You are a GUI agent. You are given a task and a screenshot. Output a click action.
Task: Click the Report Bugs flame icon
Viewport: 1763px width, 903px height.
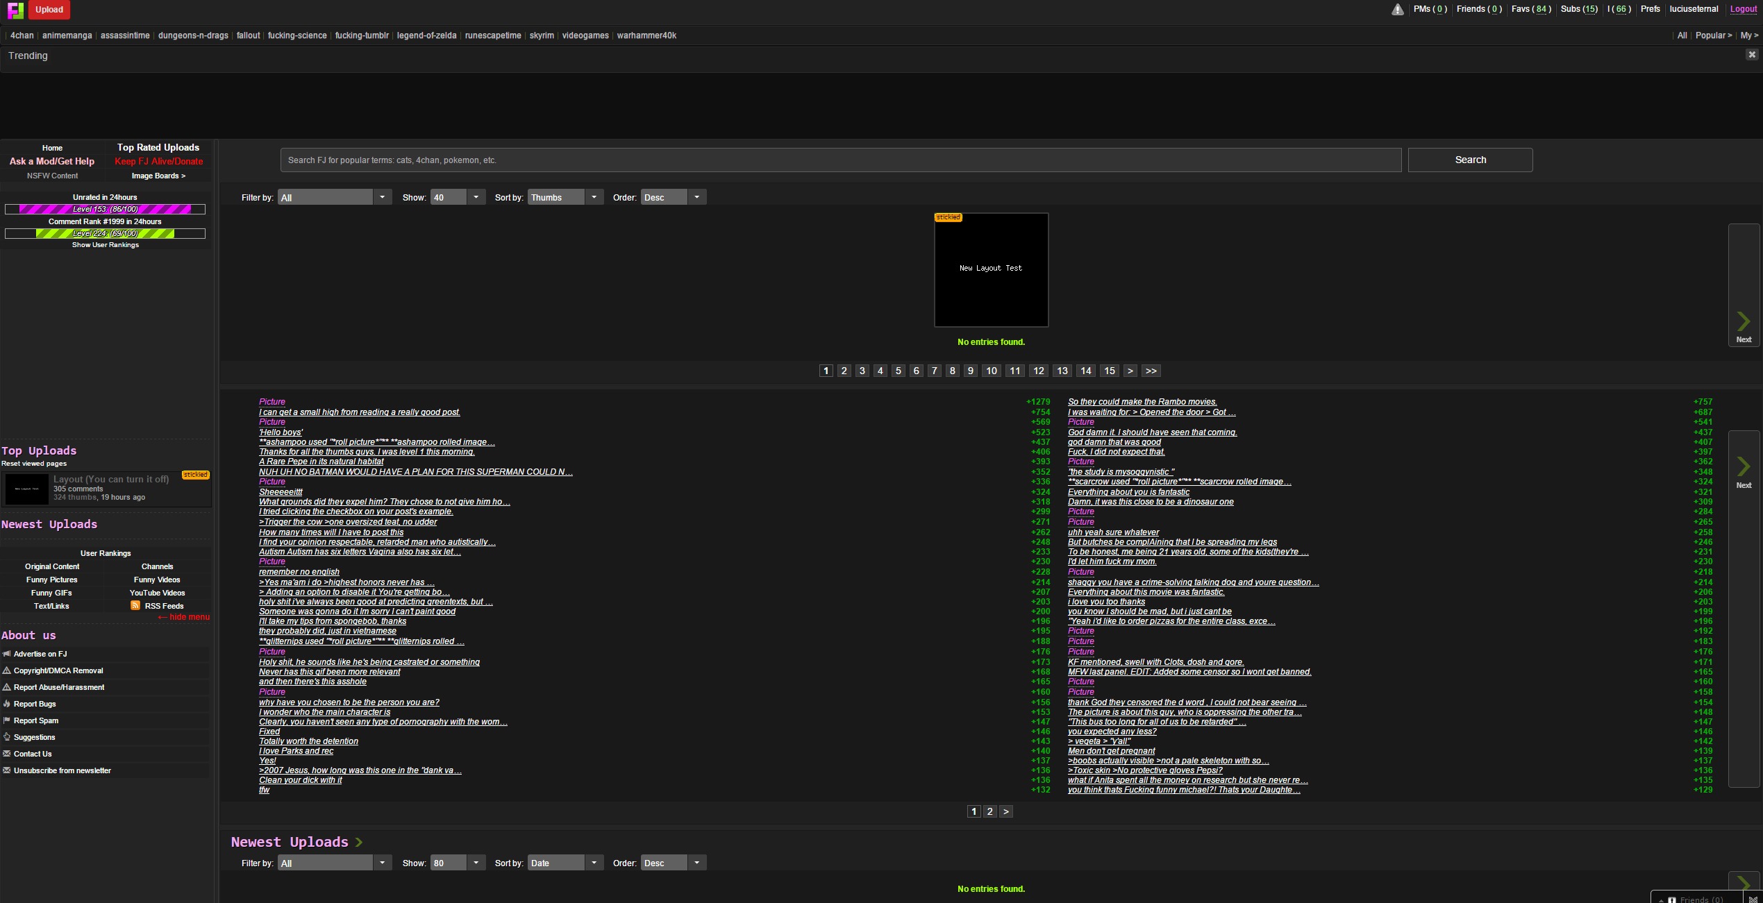point(7,704)
